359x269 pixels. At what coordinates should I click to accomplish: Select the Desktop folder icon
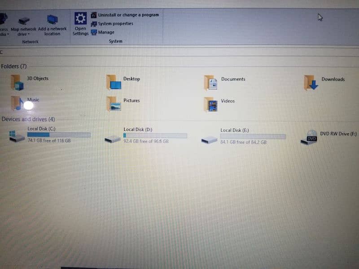click(114, 82)
